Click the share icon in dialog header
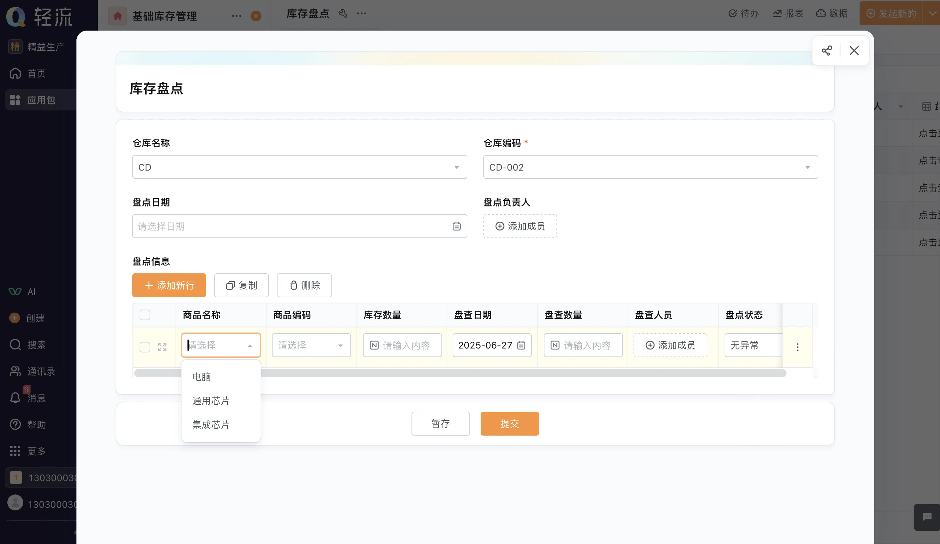940x544 pixels. coord(827,51)
